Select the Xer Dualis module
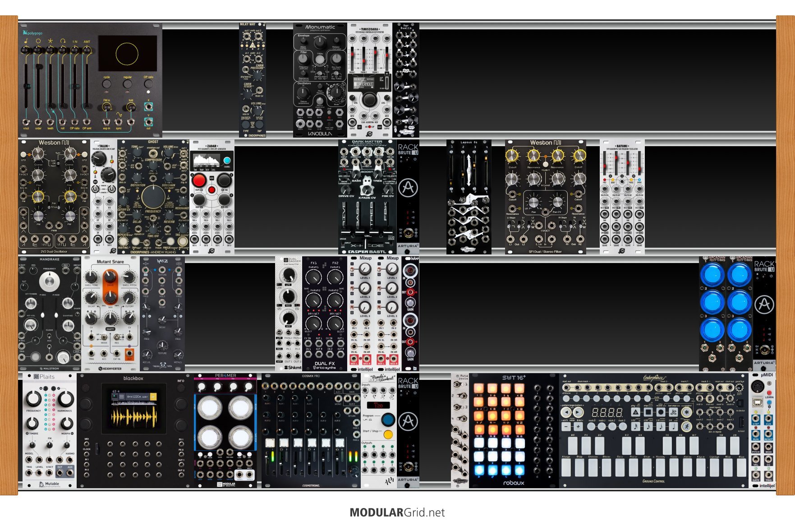Image resolution: width=795 pixels, height=522 pixels. (406, 80)
